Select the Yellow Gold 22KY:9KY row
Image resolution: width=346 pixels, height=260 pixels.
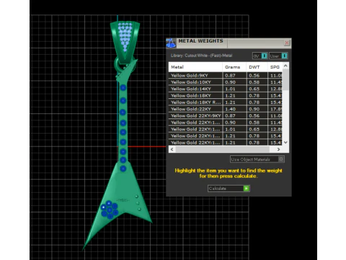226,116
